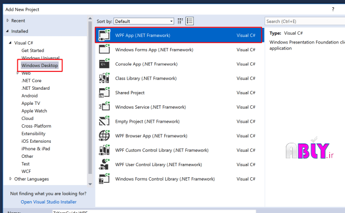Choose WPF Custom Control Library template
This screenshot has height=213, width=345.
point(162,150)
